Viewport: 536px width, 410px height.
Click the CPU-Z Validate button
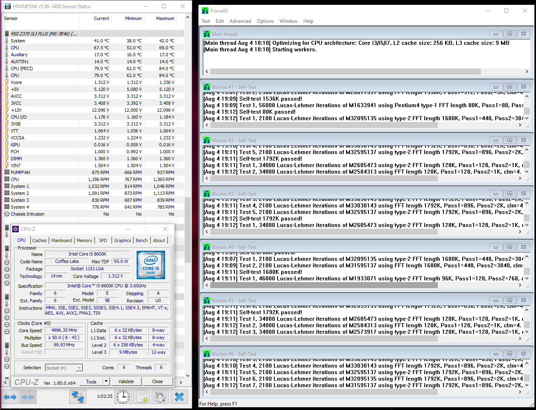126,381
